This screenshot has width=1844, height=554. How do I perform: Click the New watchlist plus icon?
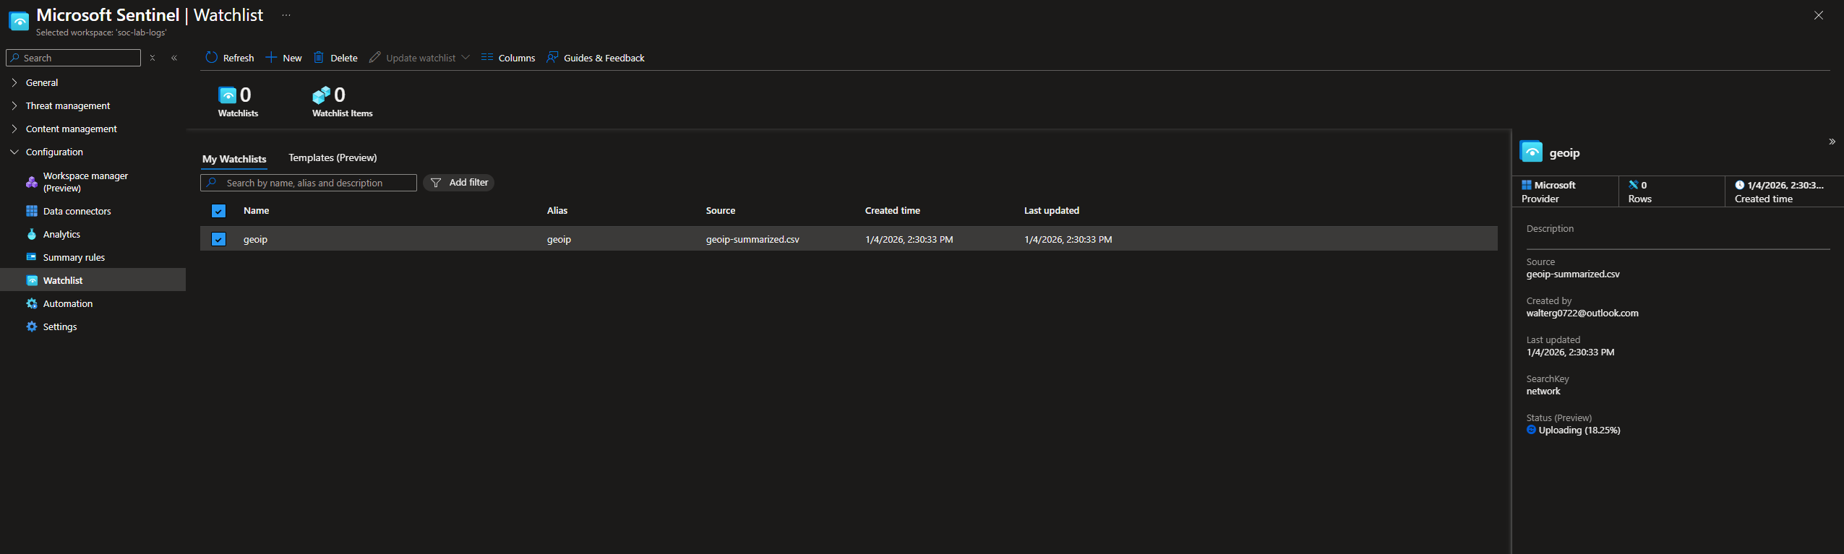coord(272,58)
